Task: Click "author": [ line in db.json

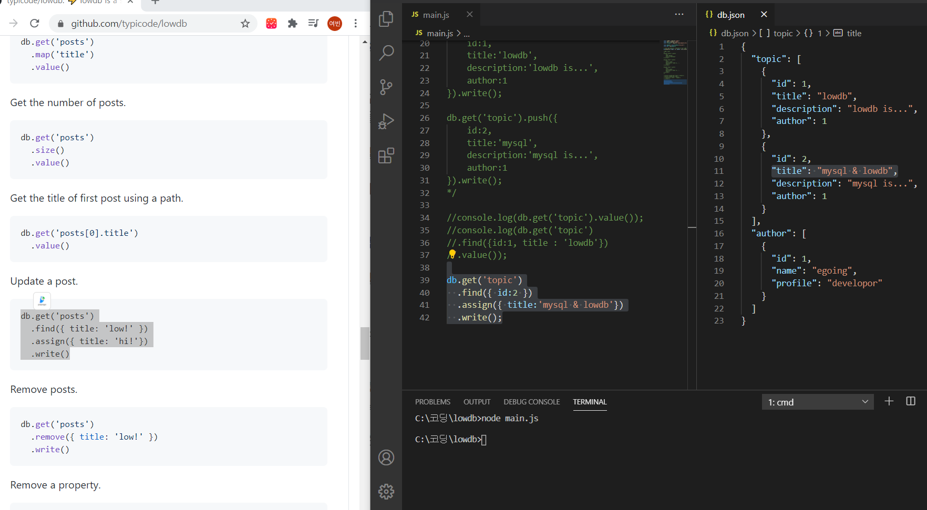Action: (x=779, y=233)
